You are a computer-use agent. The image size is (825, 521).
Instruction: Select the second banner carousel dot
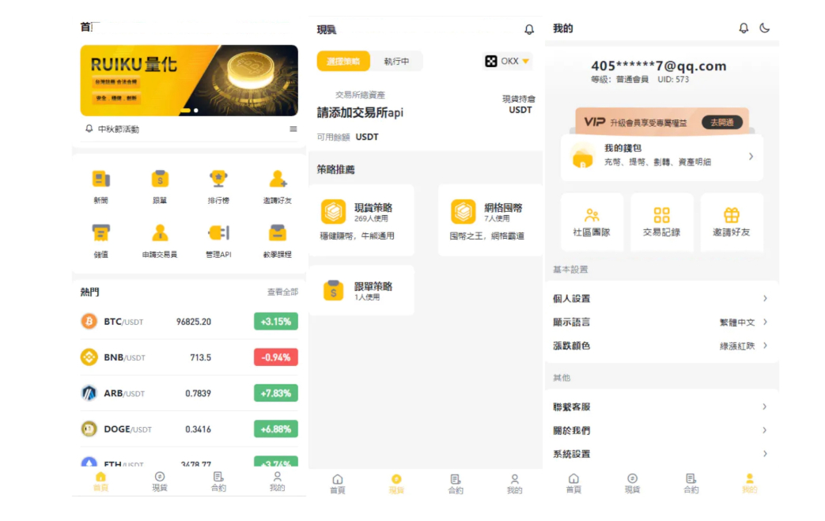[195, 111]
